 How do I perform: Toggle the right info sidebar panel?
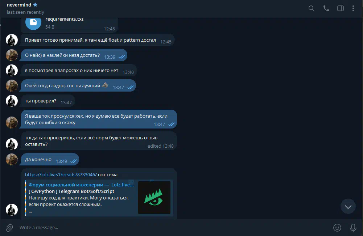(x=340, y=8)
